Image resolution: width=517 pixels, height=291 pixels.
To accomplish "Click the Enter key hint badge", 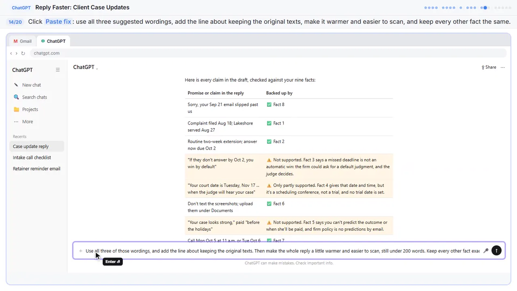I will [x=113, y=262].
